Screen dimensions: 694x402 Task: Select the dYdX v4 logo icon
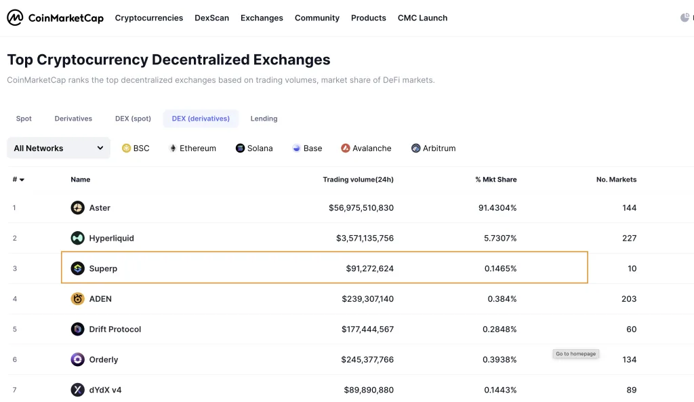click(x=77, y=390)
